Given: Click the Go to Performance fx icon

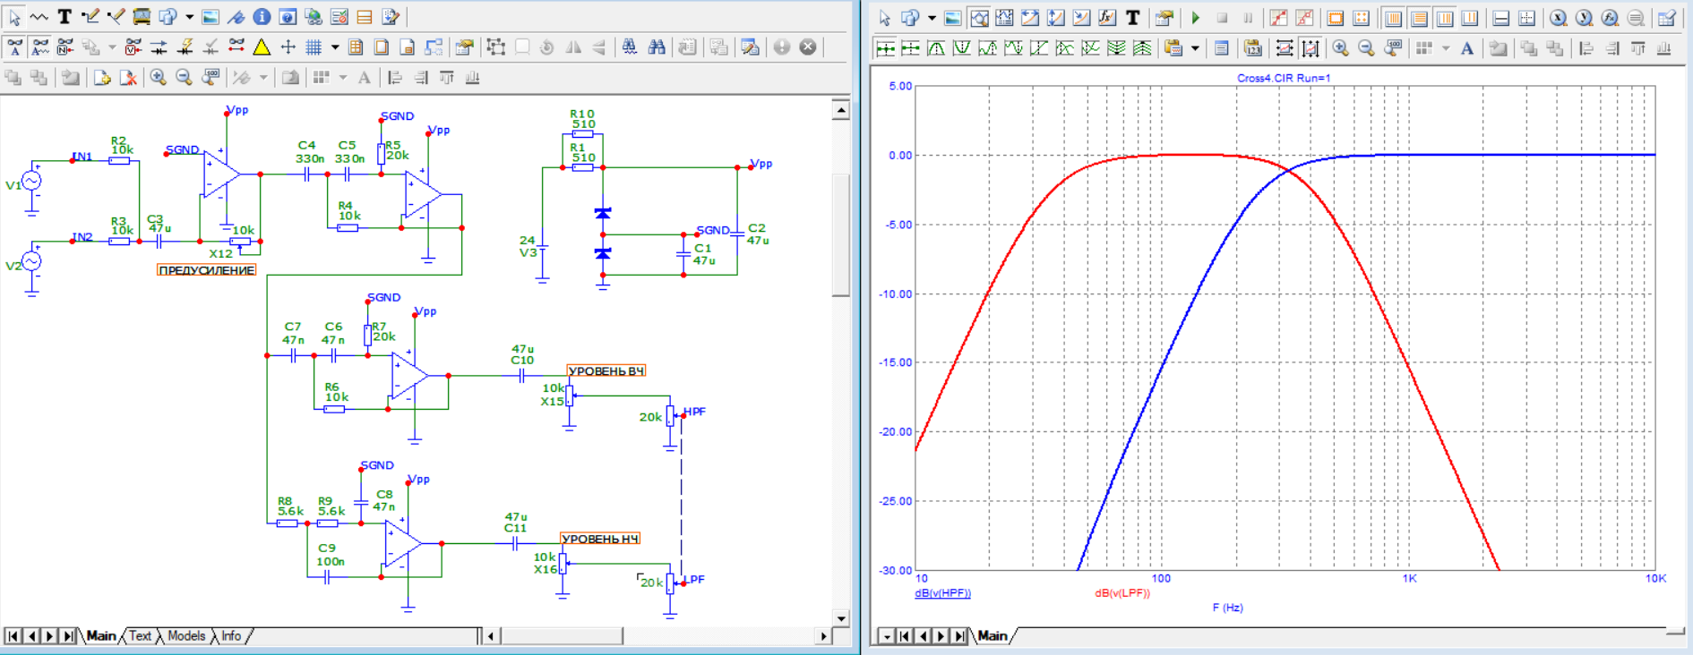Looking at the screenshot, I should 1610,18.
